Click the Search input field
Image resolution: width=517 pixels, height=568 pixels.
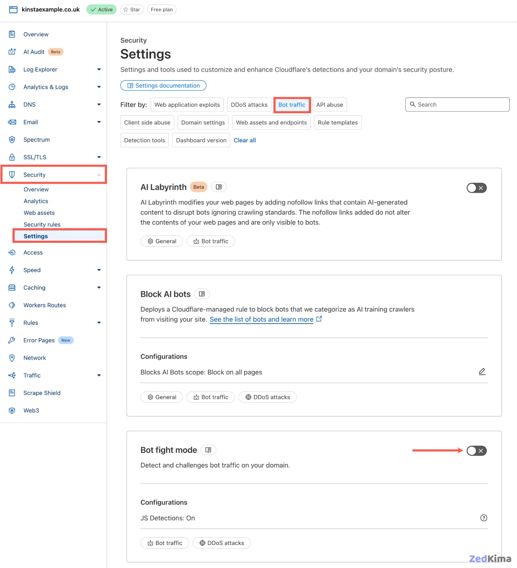457,105
